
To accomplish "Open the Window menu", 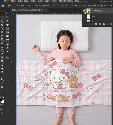I will click(x=70, y=1).
